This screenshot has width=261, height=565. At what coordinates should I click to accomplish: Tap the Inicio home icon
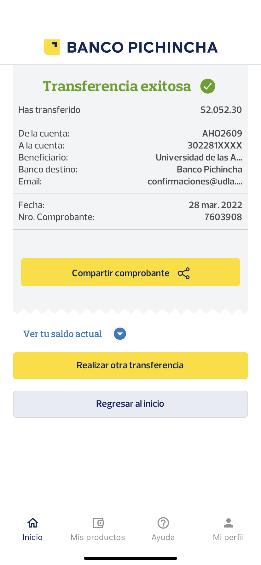32,523
